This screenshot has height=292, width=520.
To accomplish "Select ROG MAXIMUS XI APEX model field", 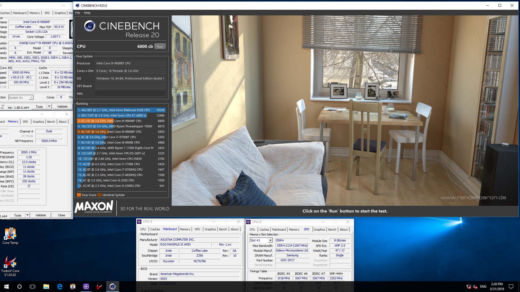I will [x=185, y=244].
